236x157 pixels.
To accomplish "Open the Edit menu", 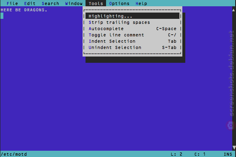I will click(30, 3).
